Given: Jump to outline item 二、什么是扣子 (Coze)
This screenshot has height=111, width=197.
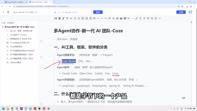Looking at the screenshot, I should point(16,35).
